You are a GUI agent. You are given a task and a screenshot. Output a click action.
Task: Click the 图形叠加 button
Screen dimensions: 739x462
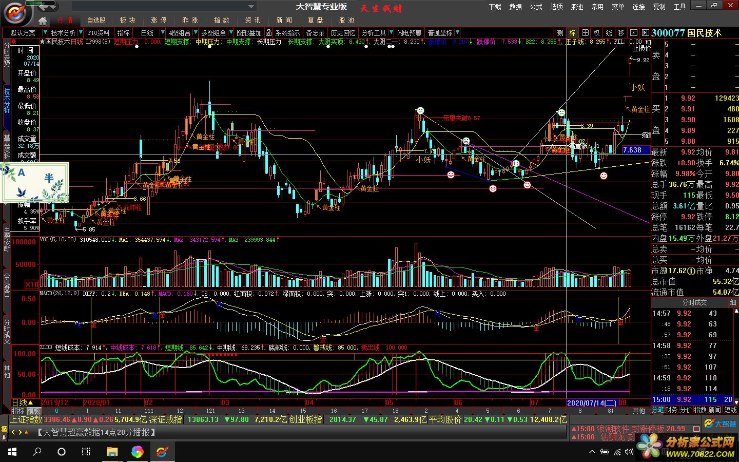[249, 32]
